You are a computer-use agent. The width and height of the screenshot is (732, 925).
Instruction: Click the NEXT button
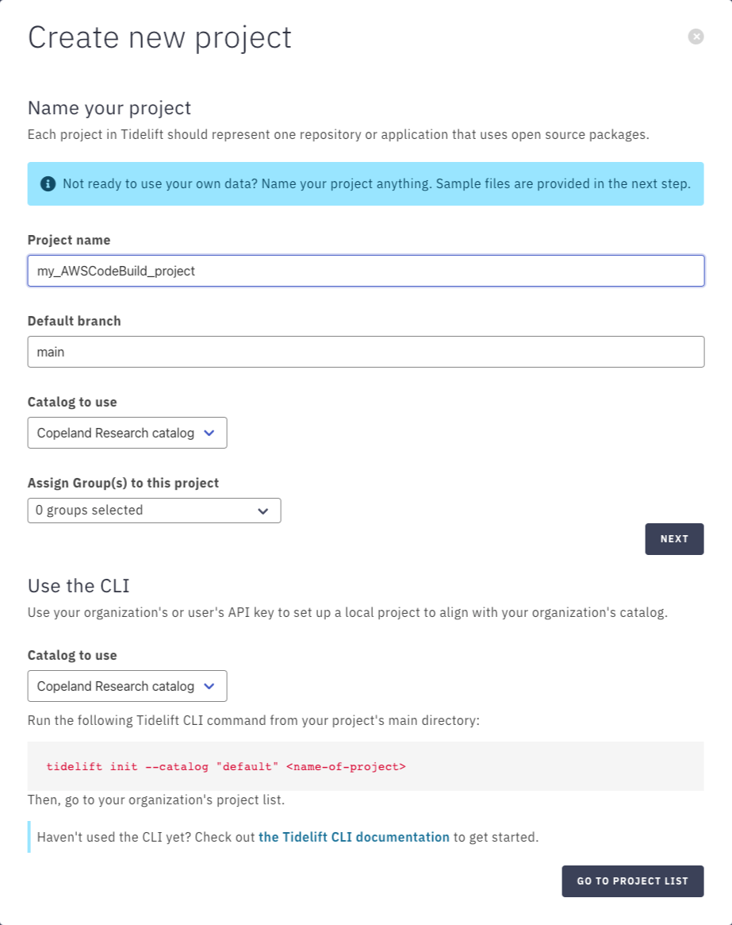point(674,539)
